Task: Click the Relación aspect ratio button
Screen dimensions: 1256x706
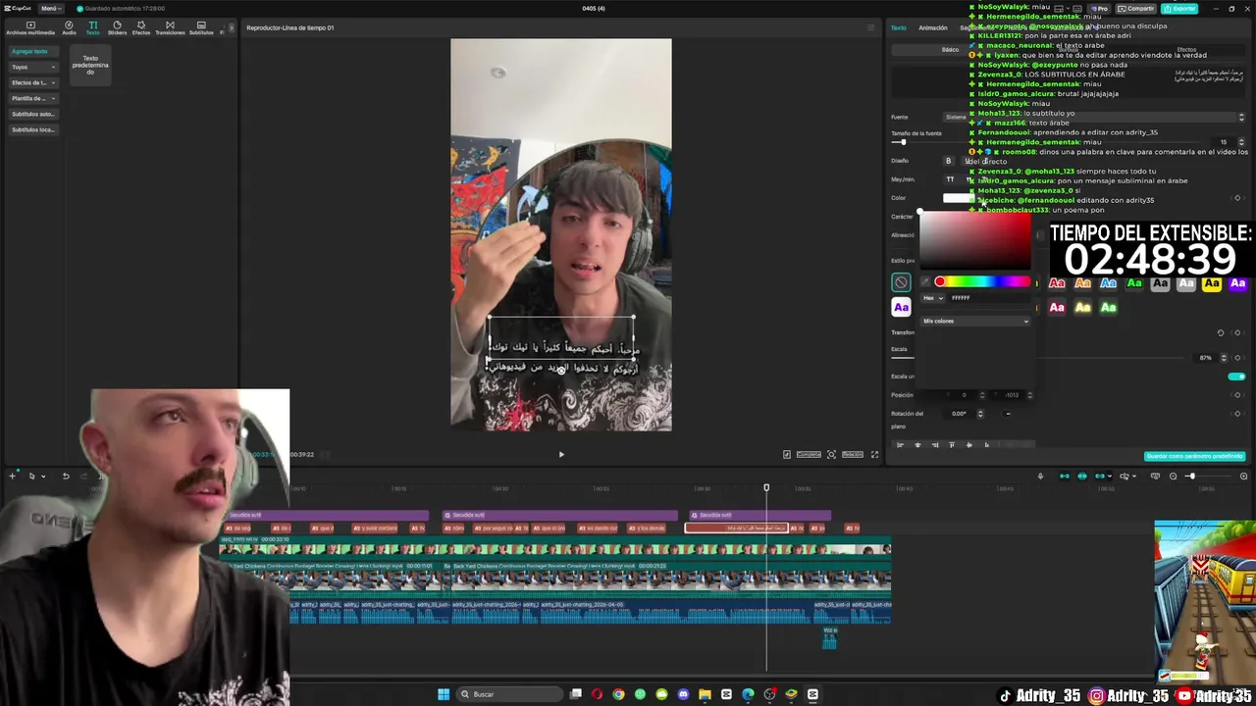Action: click(x=852, y=454)
